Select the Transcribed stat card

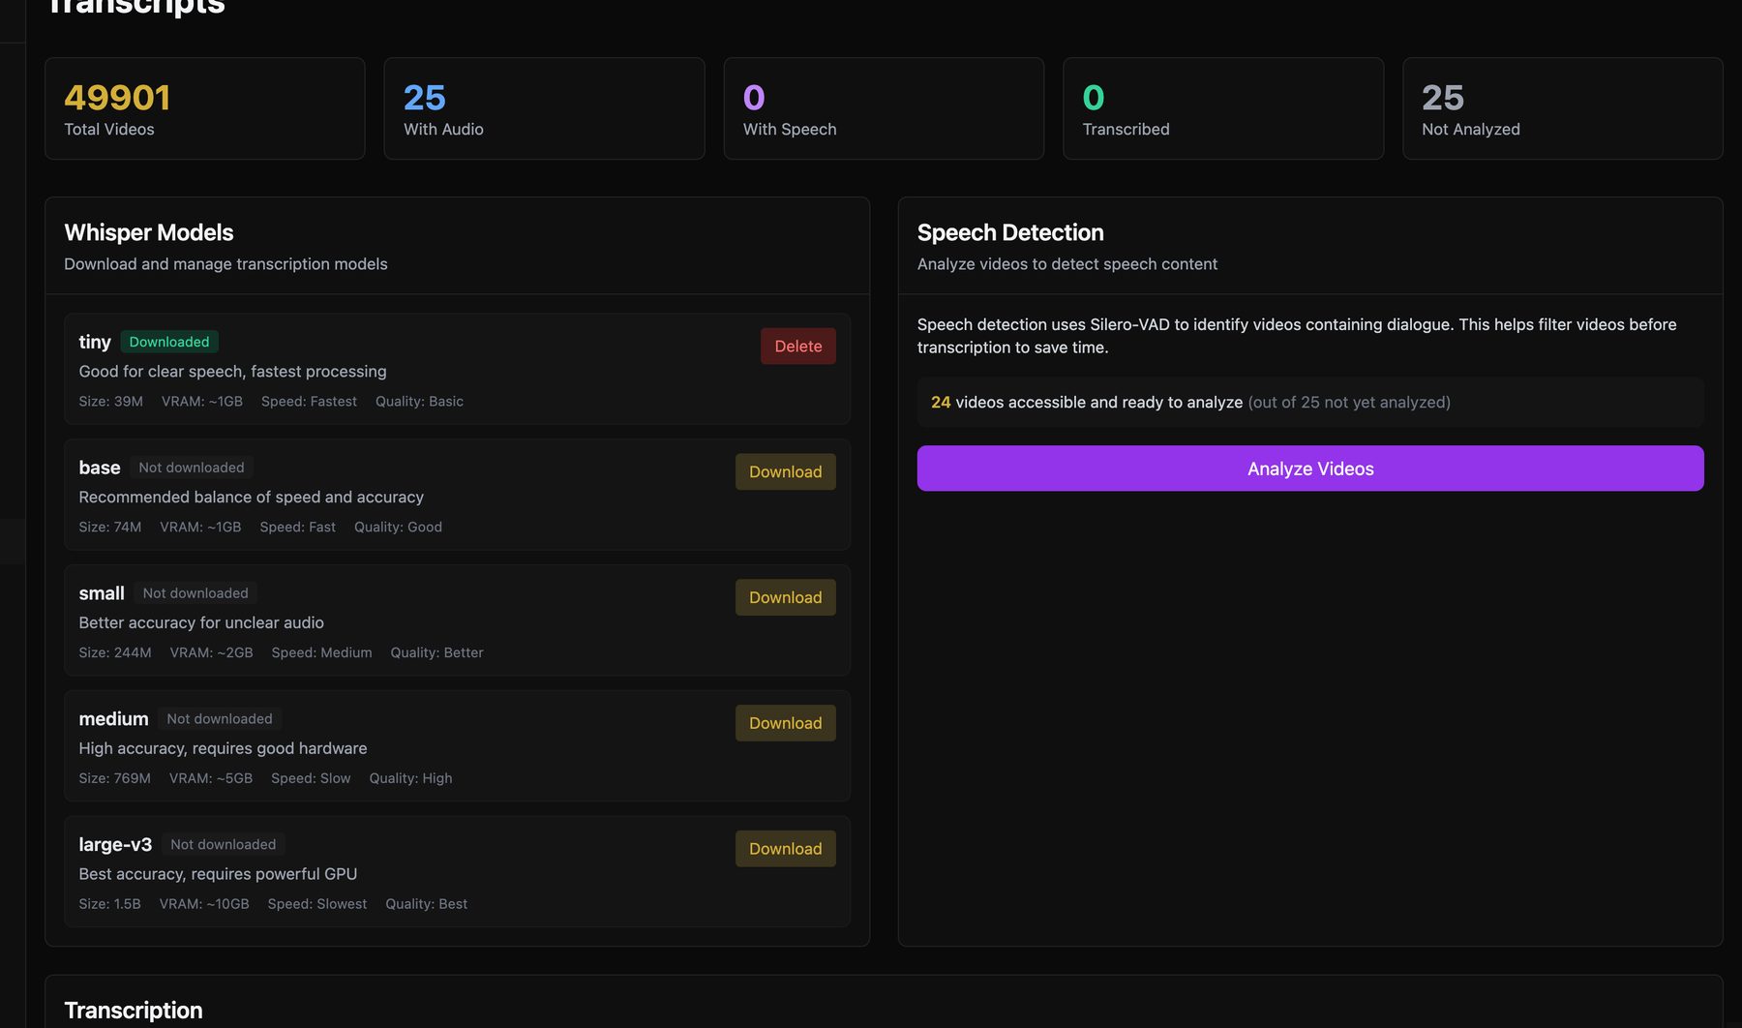pos(1222,108)
